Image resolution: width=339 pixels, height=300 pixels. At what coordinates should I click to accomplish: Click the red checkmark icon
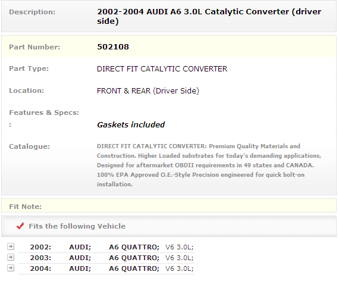point(20,226)
